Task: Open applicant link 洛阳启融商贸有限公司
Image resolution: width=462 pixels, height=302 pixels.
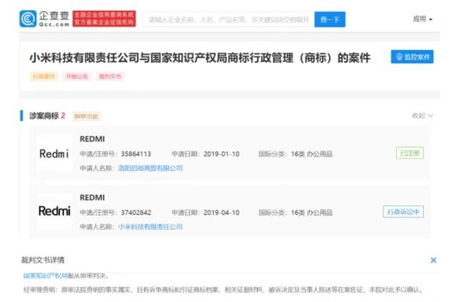Action: coord(150,168)
